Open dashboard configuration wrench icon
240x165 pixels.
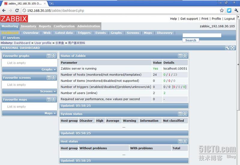(227, 48)
